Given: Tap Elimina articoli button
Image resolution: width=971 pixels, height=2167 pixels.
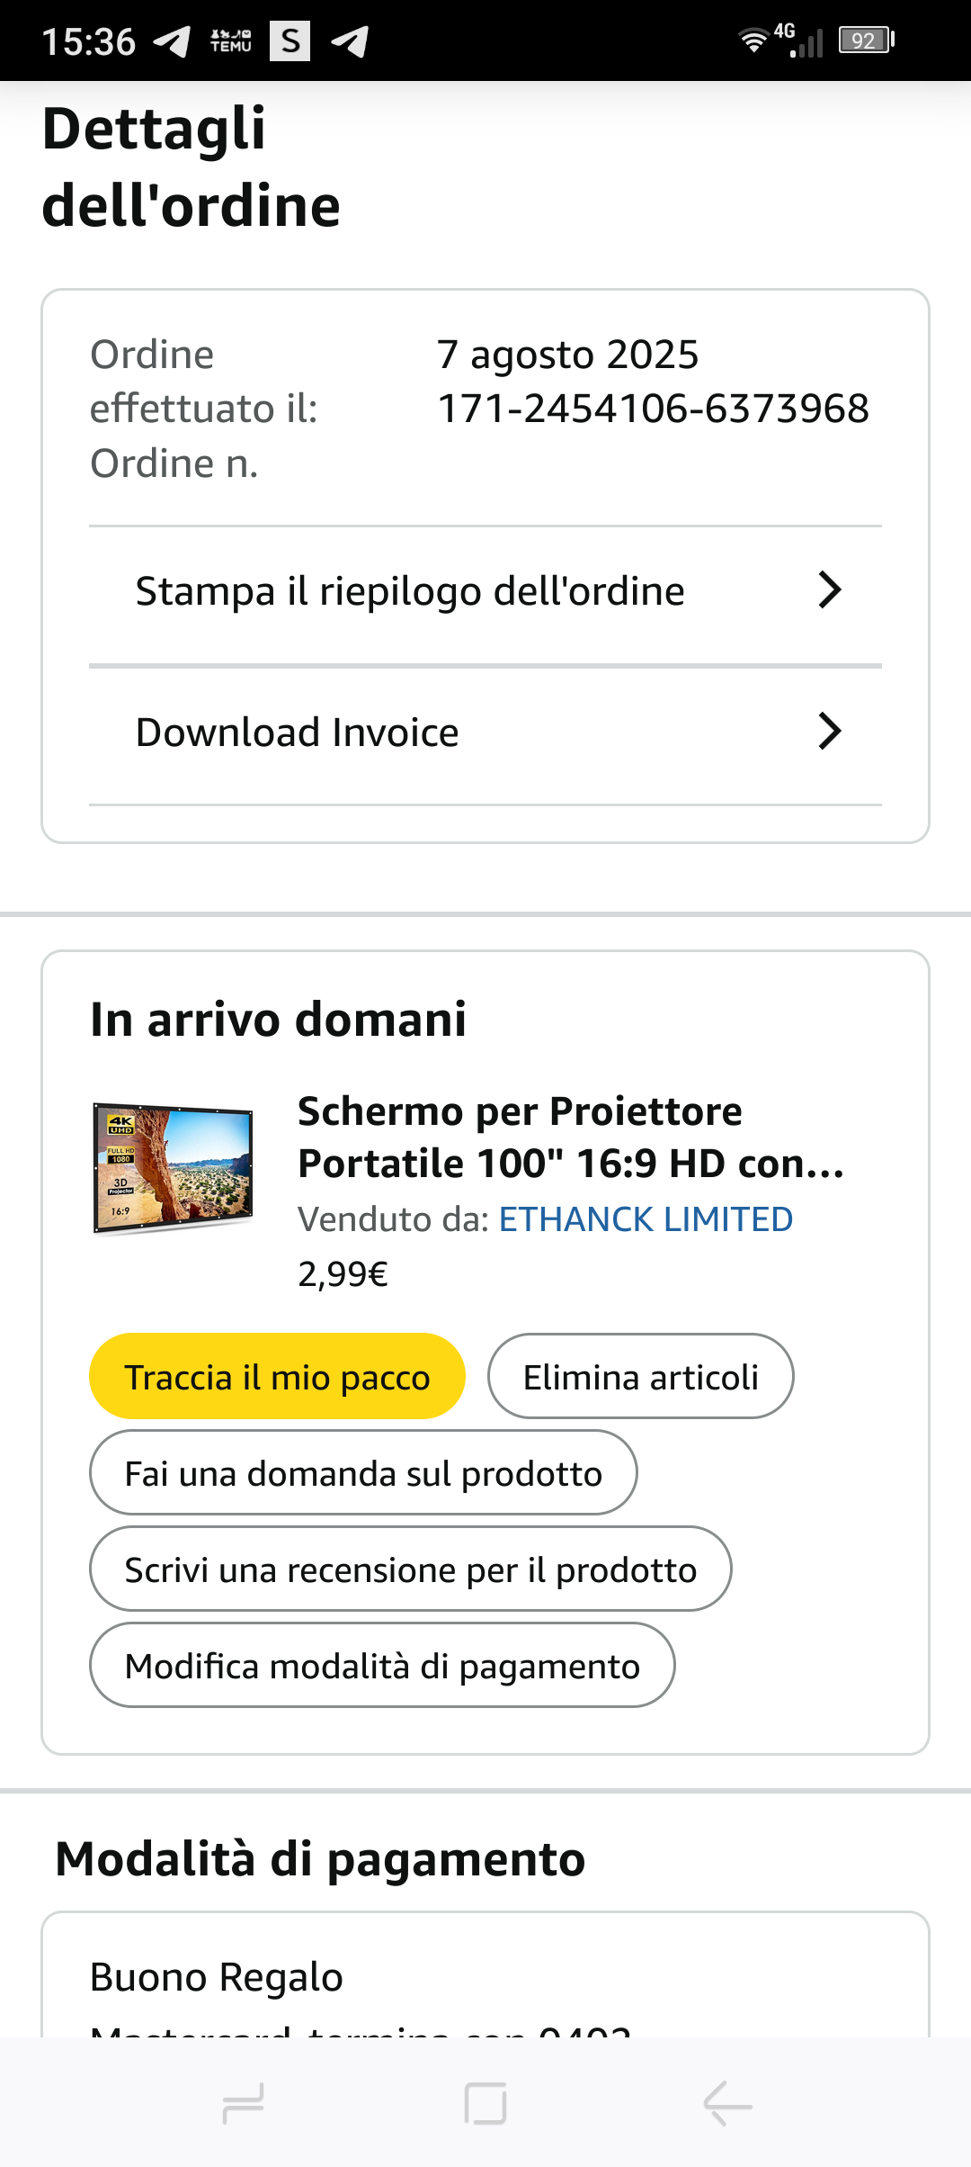Looking at the screenshot, I should [640, 1377].
